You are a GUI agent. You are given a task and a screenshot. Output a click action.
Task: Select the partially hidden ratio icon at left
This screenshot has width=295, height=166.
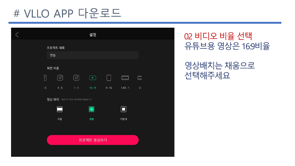tap(45, 78)
